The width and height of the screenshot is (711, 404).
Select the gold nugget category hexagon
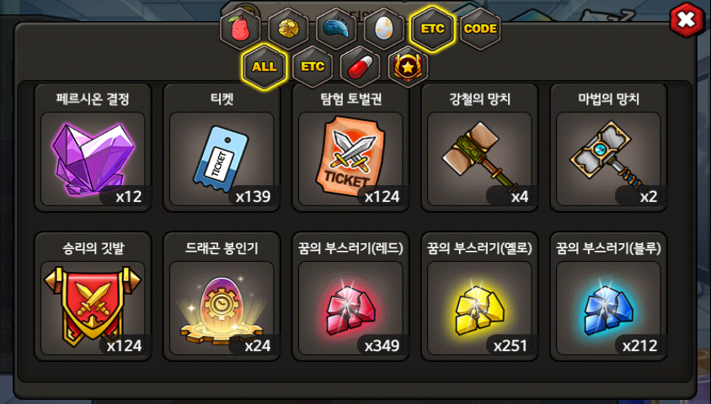[x=288, y=29]
